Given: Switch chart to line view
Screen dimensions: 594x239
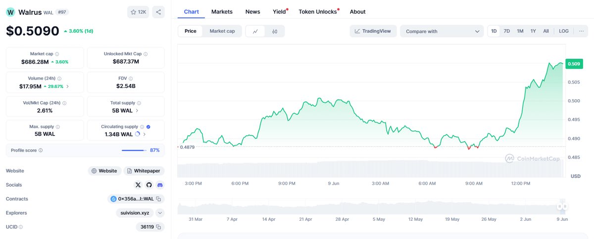Looking at the screenshot, I should pos(255,31).
